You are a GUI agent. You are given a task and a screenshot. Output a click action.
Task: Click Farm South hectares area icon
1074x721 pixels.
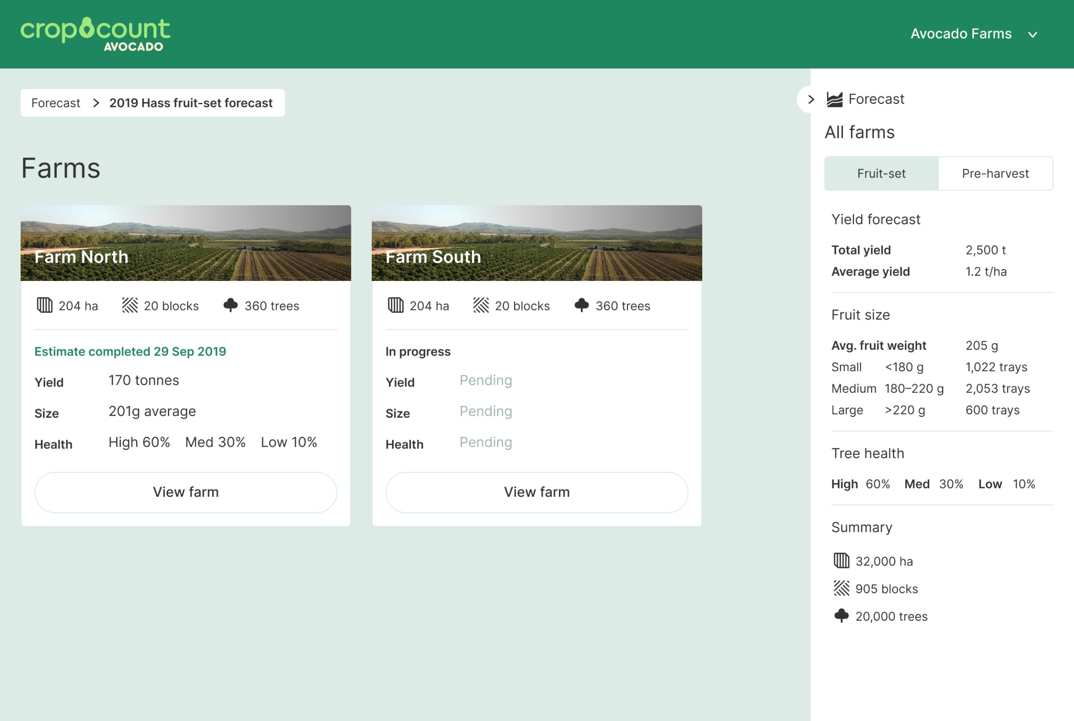(396, 305)
